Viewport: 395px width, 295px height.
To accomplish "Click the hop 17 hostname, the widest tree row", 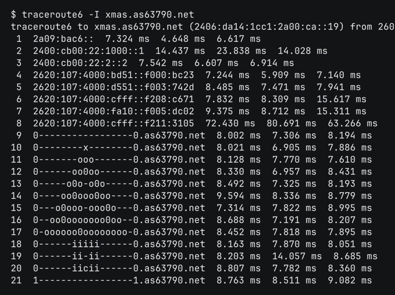I will 119,232.
